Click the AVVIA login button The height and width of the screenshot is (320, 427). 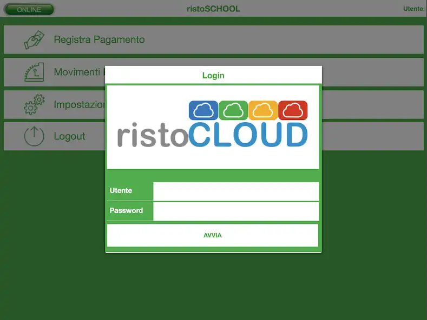point(213,235)
